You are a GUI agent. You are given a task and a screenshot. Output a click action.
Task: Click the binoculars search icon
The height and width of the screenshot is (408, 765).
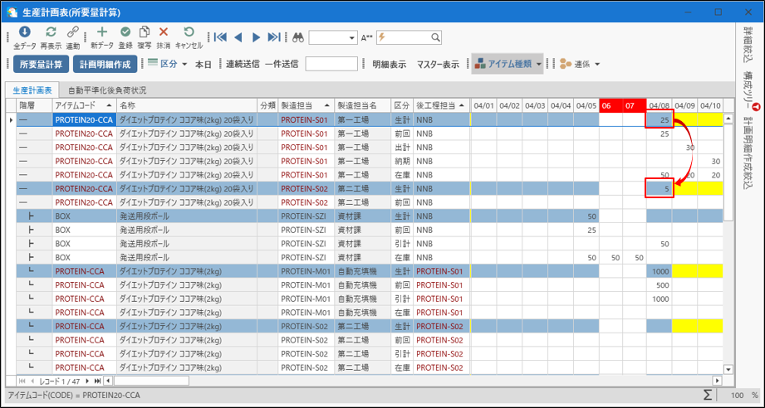pyautogui.click(x=297, y=37)
